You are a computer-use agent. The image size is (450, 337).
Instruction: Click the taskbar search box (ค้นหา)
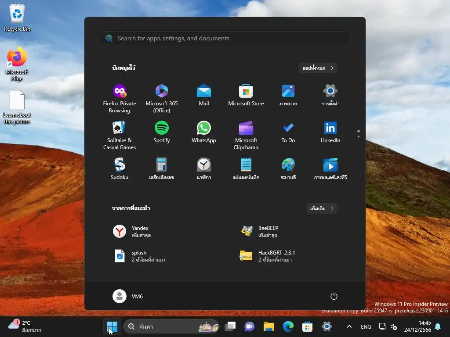tap(171, 326)
